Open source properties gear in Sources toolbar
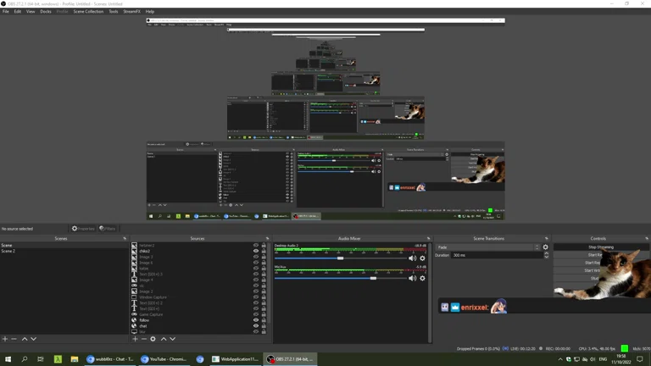 [x=153, y=339]
